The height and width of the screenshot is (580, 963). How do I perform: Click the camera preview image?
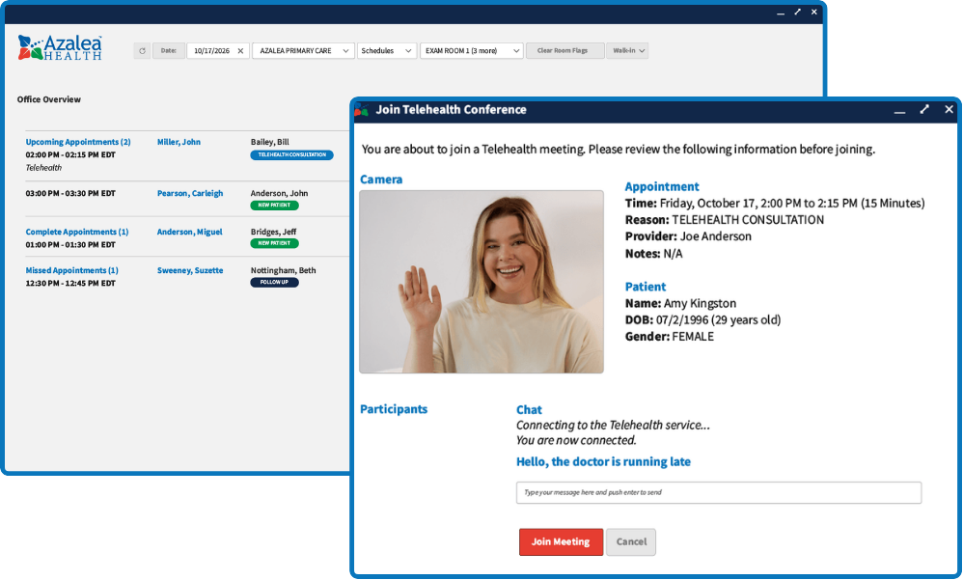pos(481,281)
